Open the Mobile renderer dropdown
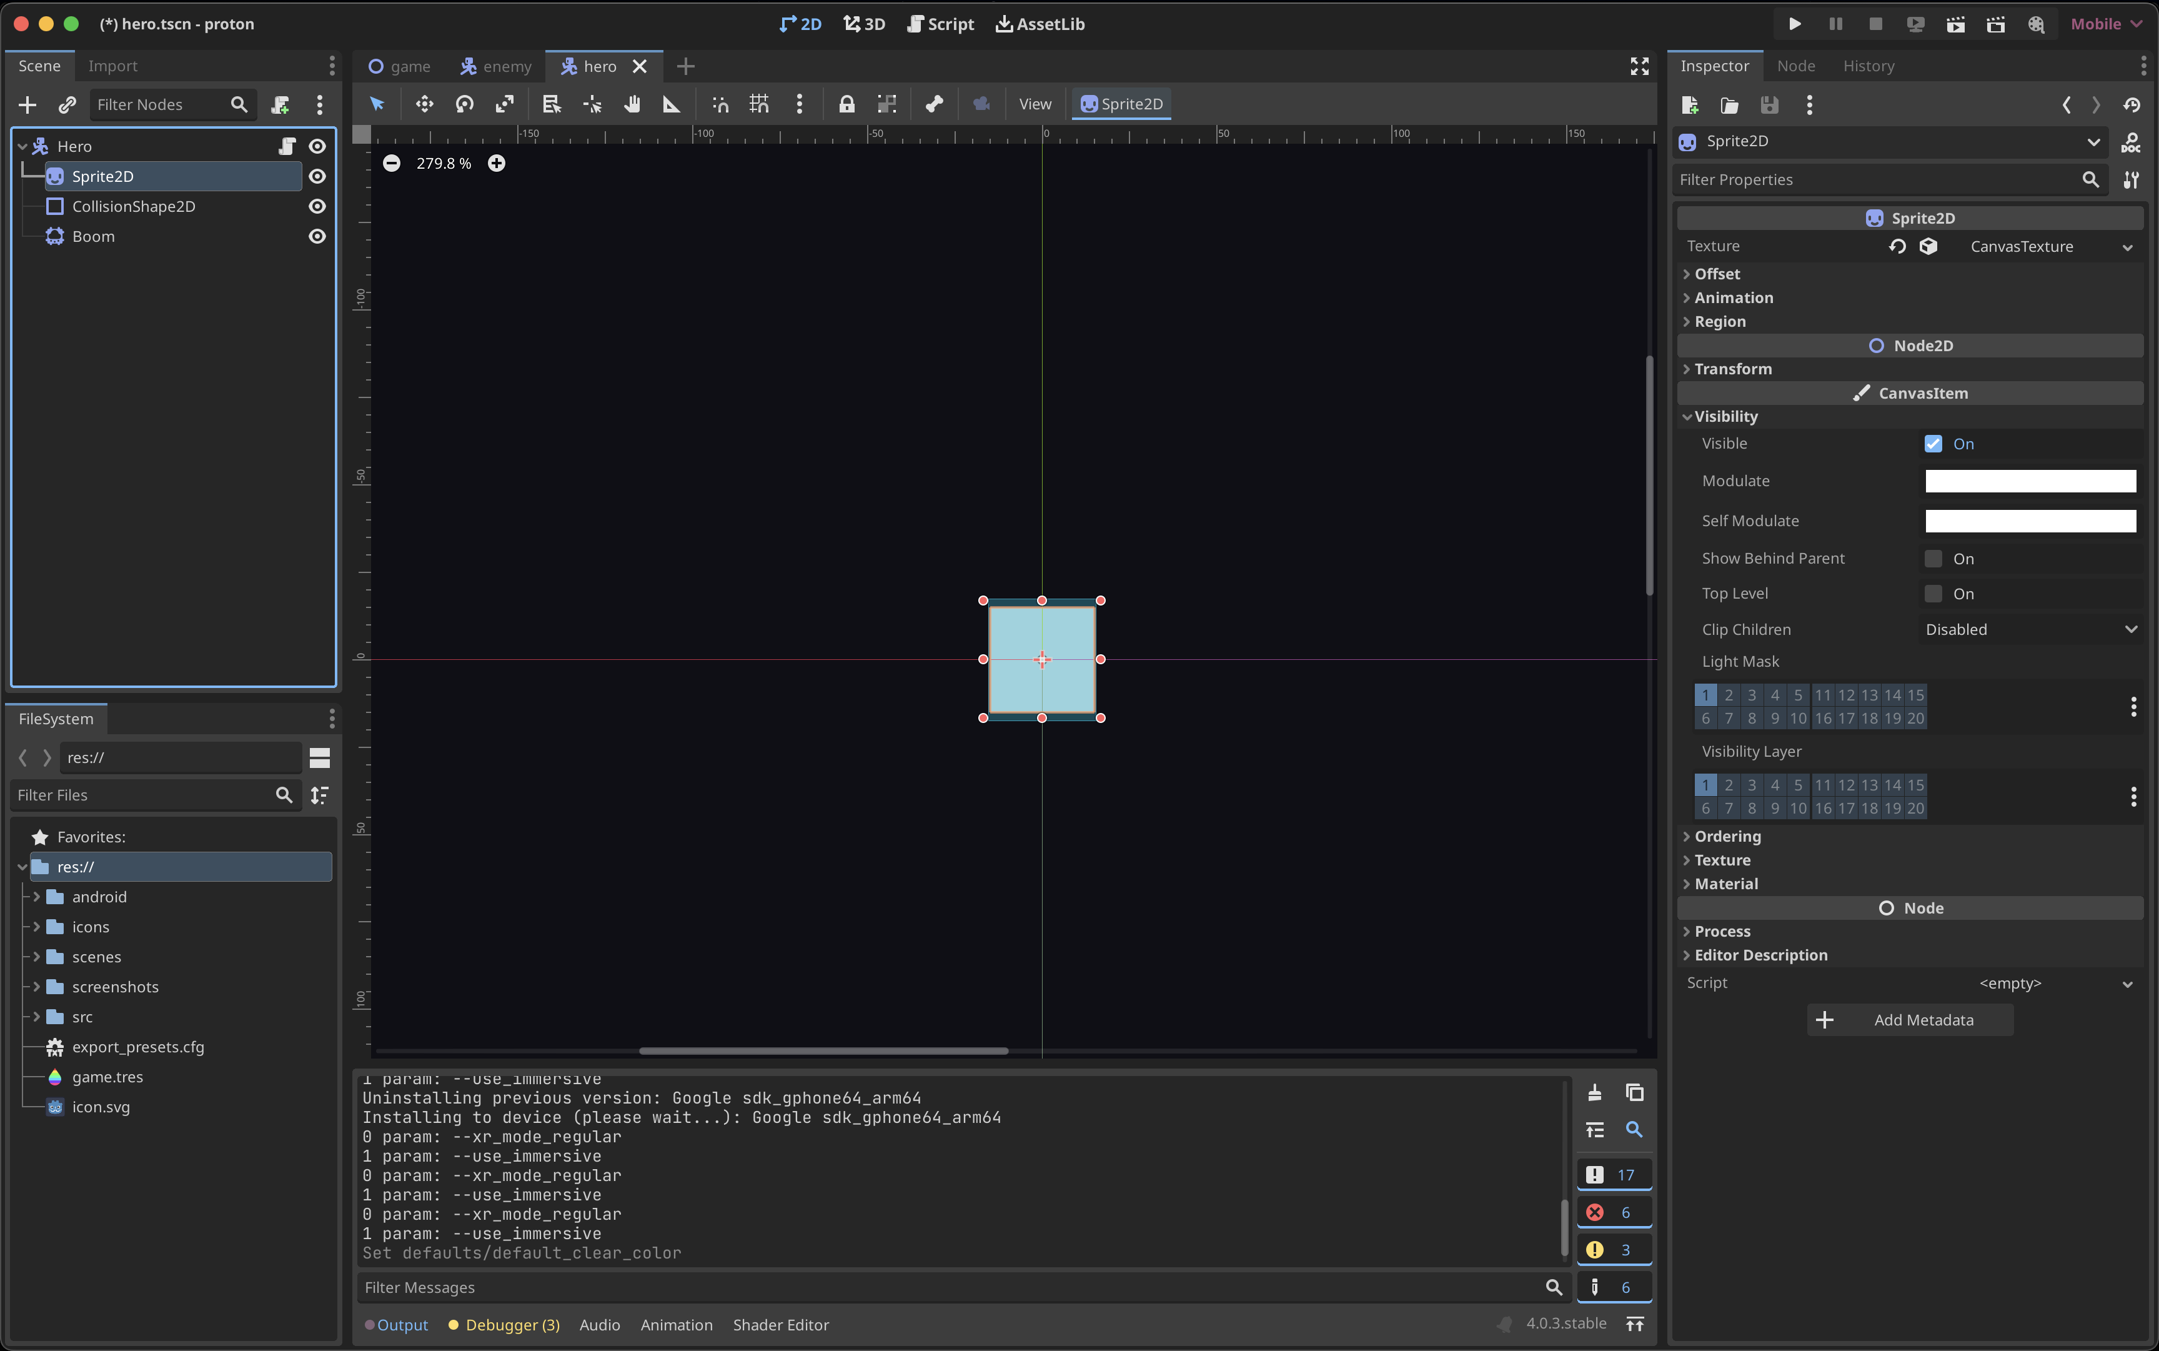This screenshot has height=1351, width=2159. tap(2105, 24)
